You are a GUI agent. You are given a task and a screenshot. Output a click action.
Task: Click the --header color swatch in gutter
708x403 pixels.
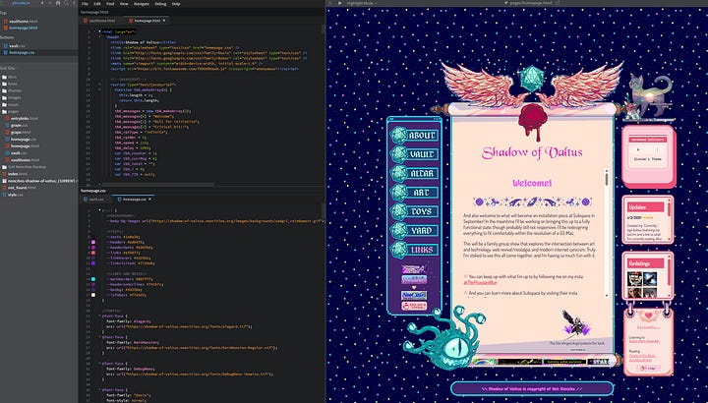93,243
